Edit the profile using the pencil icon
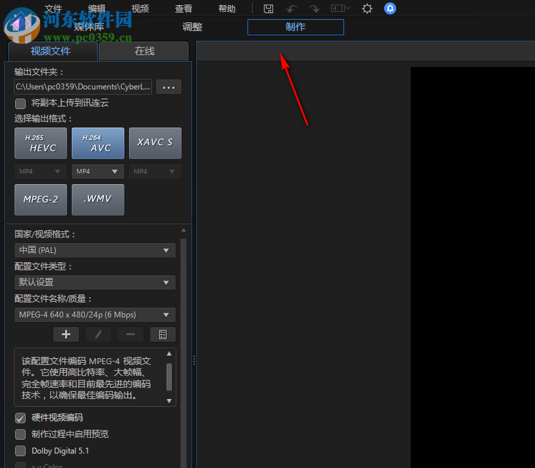This screenshot has width=535, height=468. pyautogui.click(x=98, y=334)
